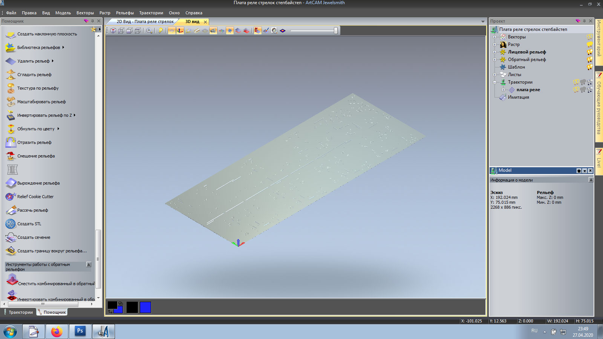Toggle visibility bulb for Векторы
The width and height of the screenshot is (603, 339).
tap(590, 37)
